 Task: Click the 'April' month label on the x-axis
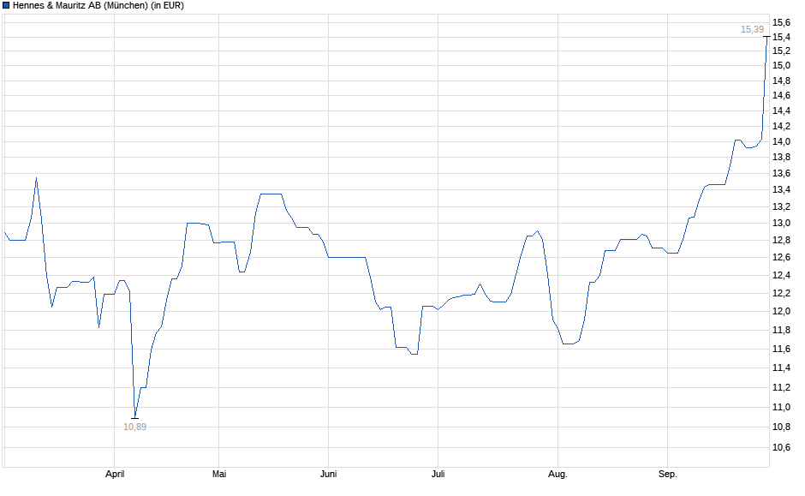[115, 474]
